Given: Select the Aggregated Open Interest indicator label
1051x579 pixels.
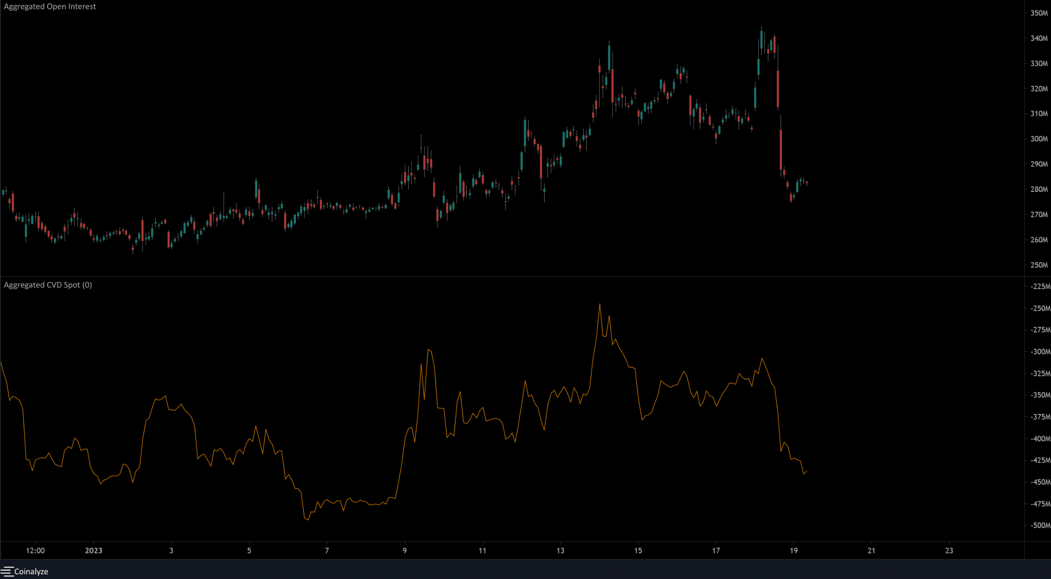Looking at the screenshot, I should click(x=50, y=7).
